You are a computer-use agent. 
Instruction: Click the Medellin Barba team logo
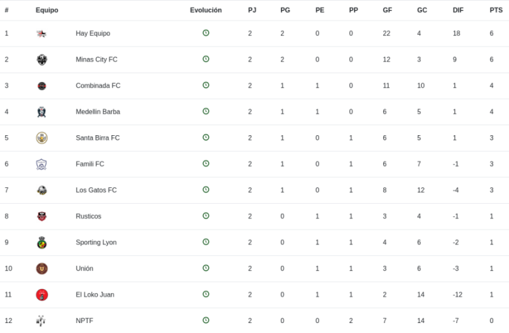pyautogui.click(x=41, y=112)
